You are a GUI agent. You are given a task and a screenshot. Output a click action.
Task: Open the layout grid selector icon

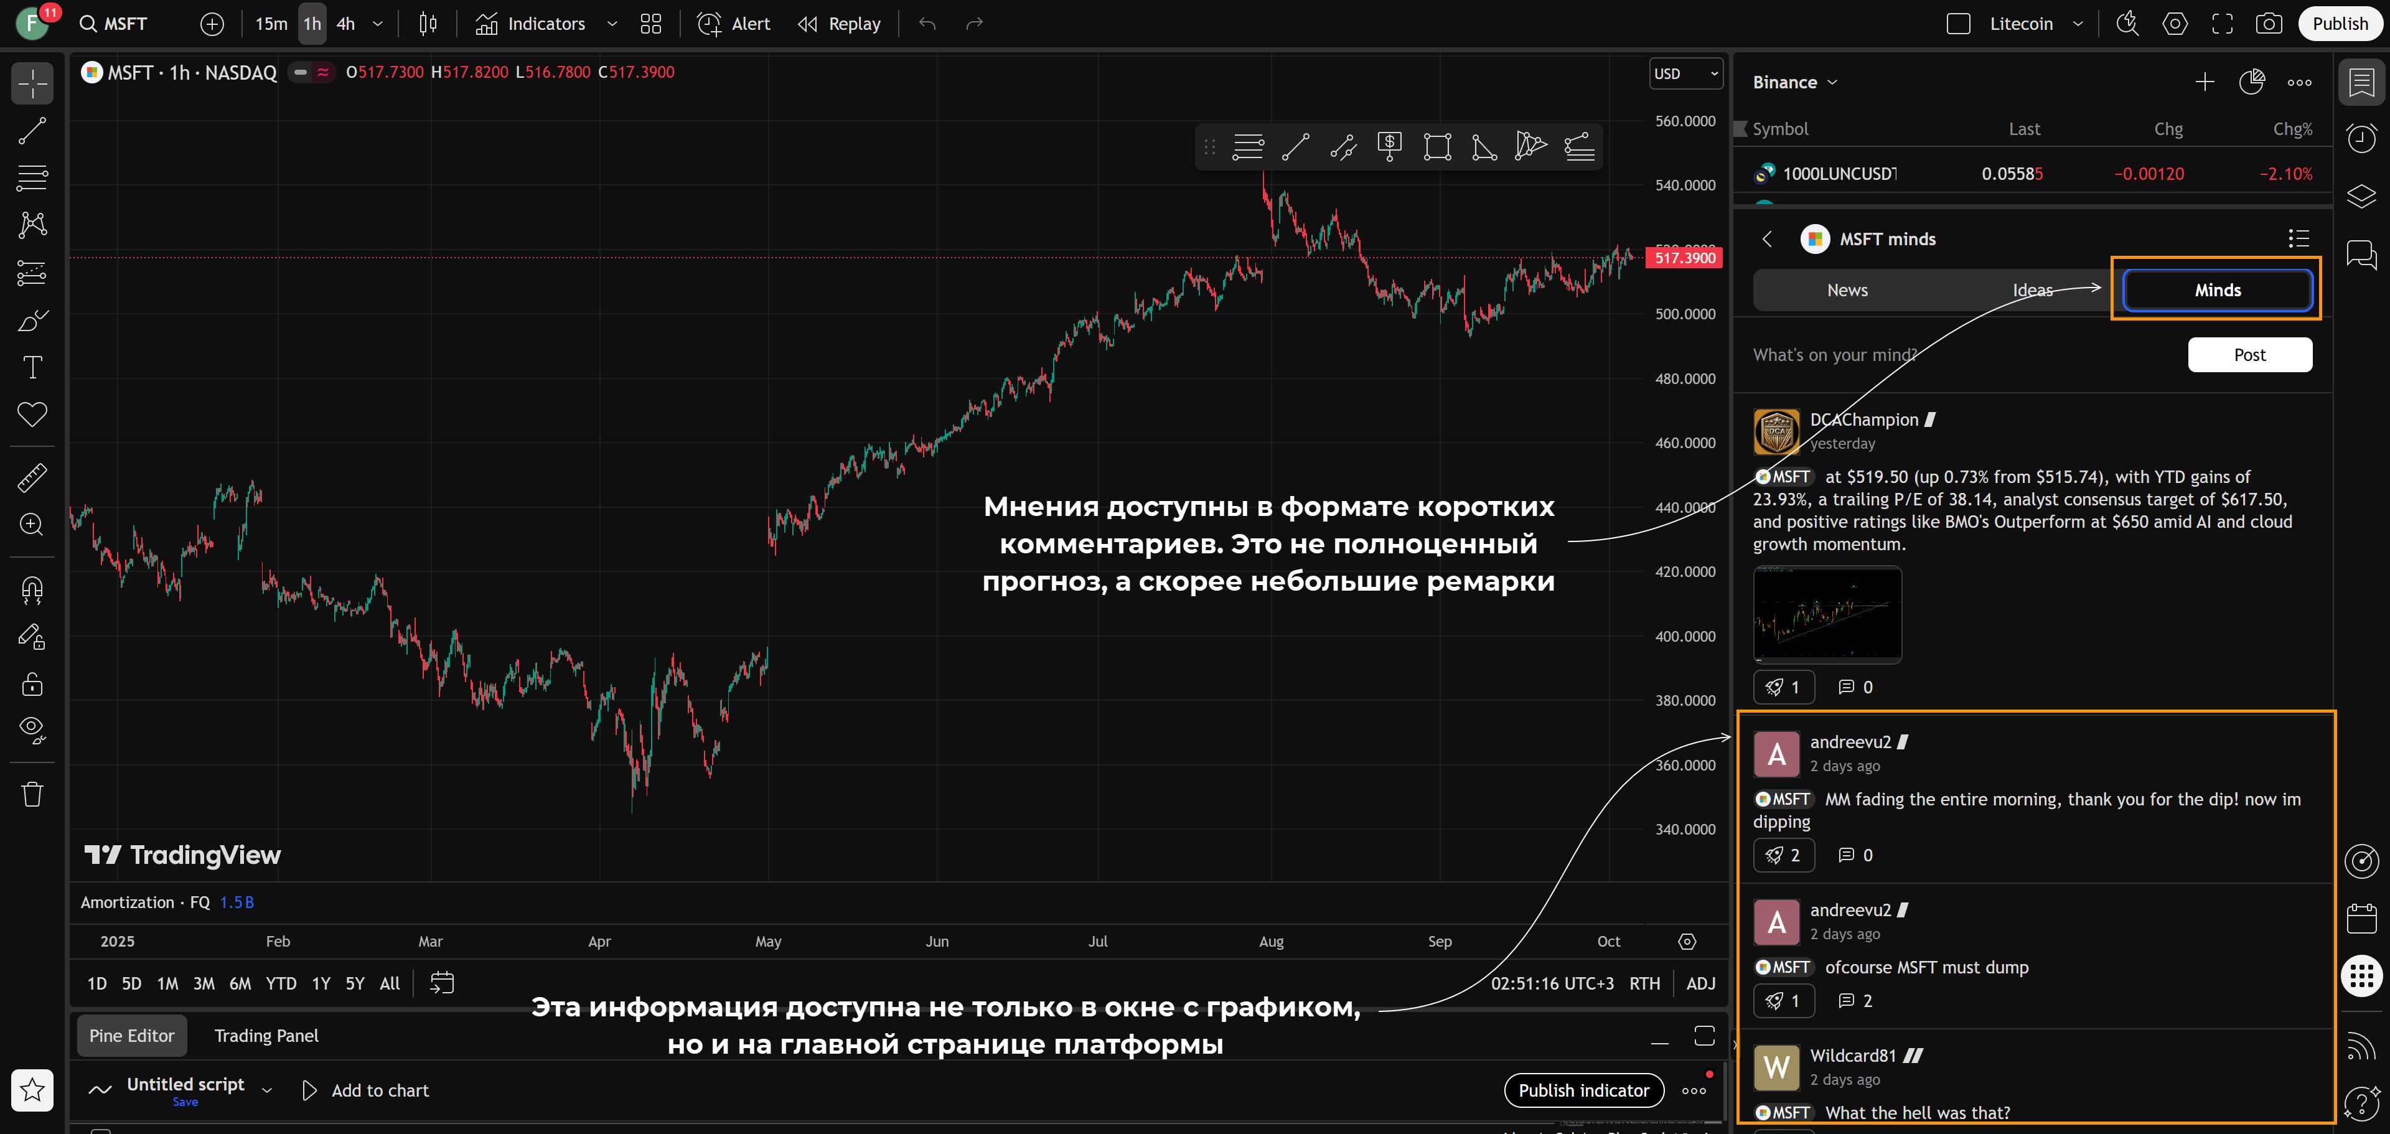(650, 24)
